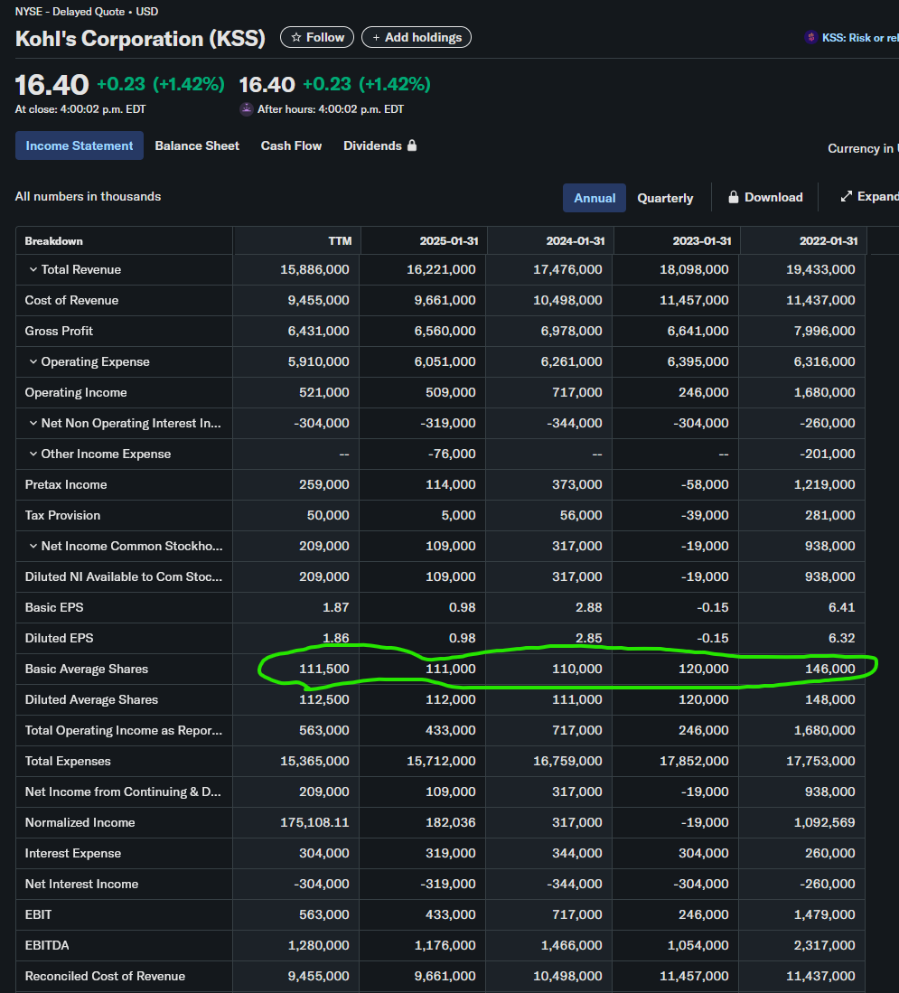
Task: Click the star icon in Follow button
Action: coord(295,37)
